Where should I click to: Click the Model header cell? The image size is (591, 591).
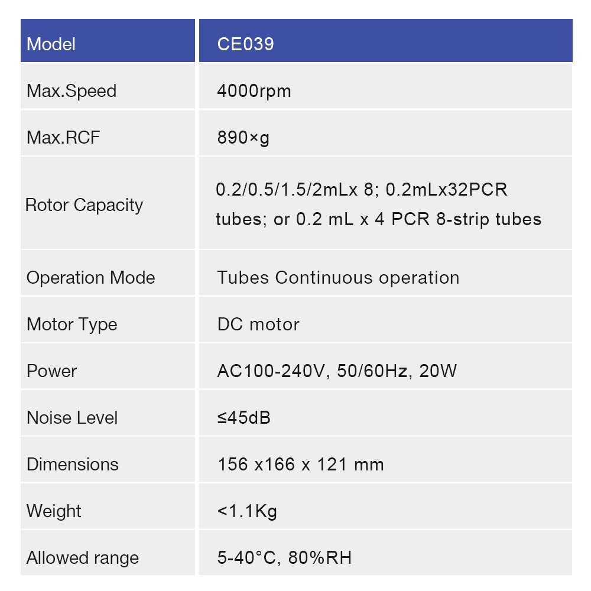click(51, 44)
